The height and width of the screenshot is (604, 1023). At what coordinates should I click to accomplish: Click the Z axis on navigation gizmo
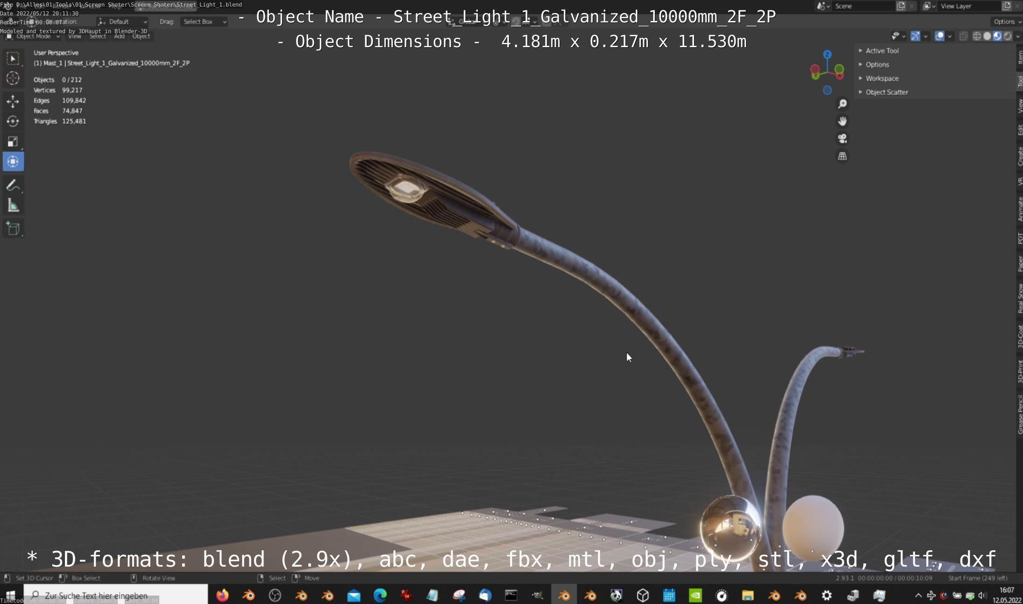point(827,55)
